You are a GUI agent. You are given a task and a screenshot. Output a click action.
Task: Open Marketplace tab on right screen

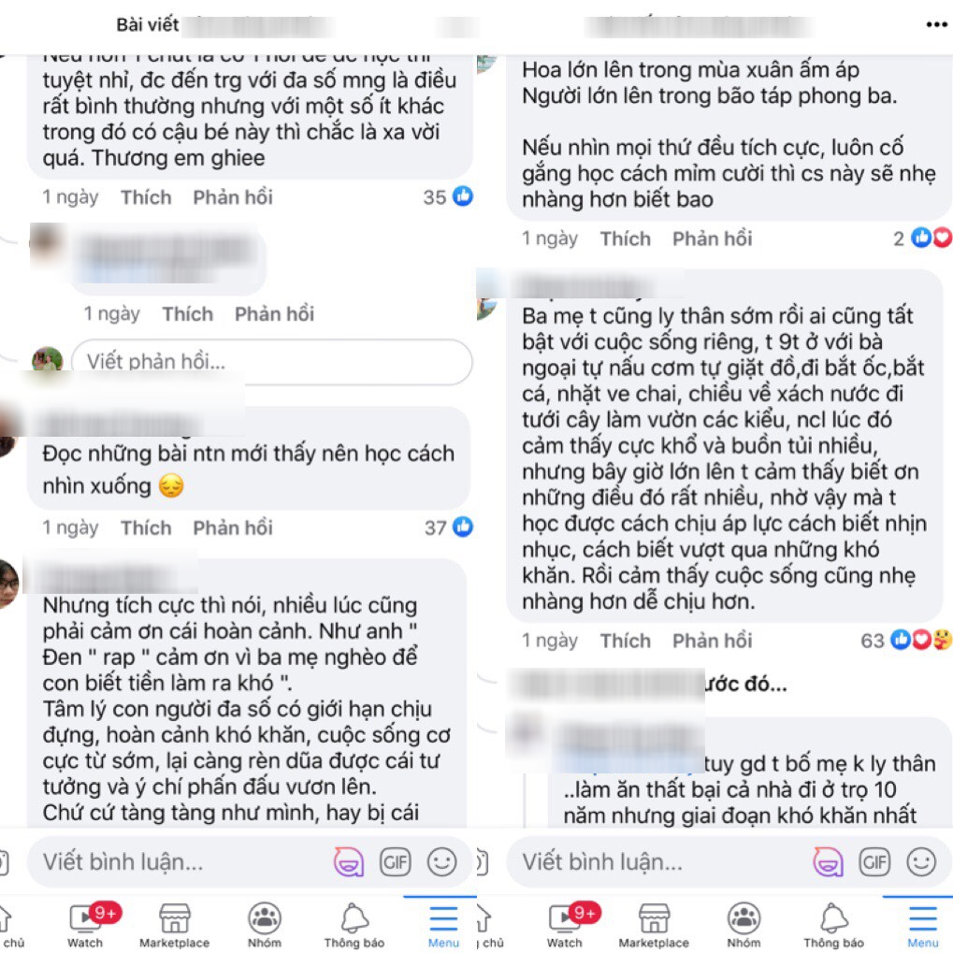click(x=654, y=925)
